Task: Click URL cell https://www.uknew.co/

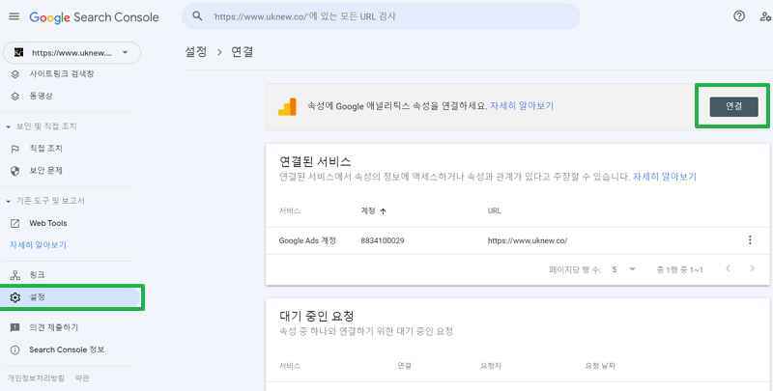Action: tap(528, 240)
